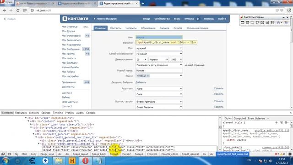This screenshot has height=165, width=293.
Task: Open the Жизненная позиция tab
Action: point(197,28)
